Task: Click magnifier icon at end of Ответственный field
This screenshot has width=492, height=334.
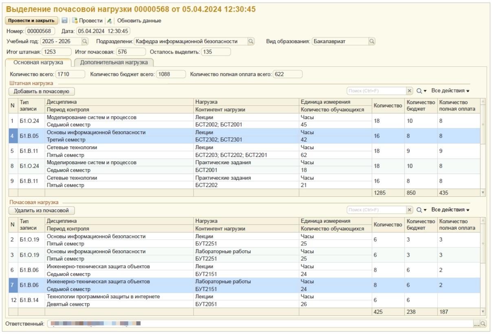Action: 483,324
